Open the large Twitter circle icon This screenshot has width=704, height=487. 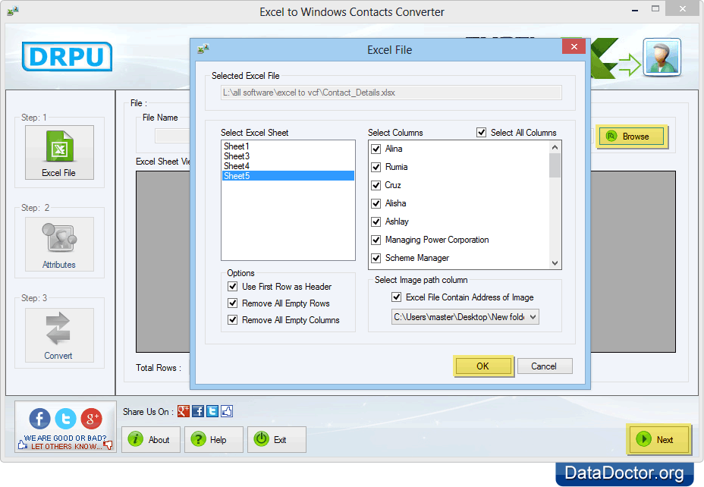tap(65, 418)
